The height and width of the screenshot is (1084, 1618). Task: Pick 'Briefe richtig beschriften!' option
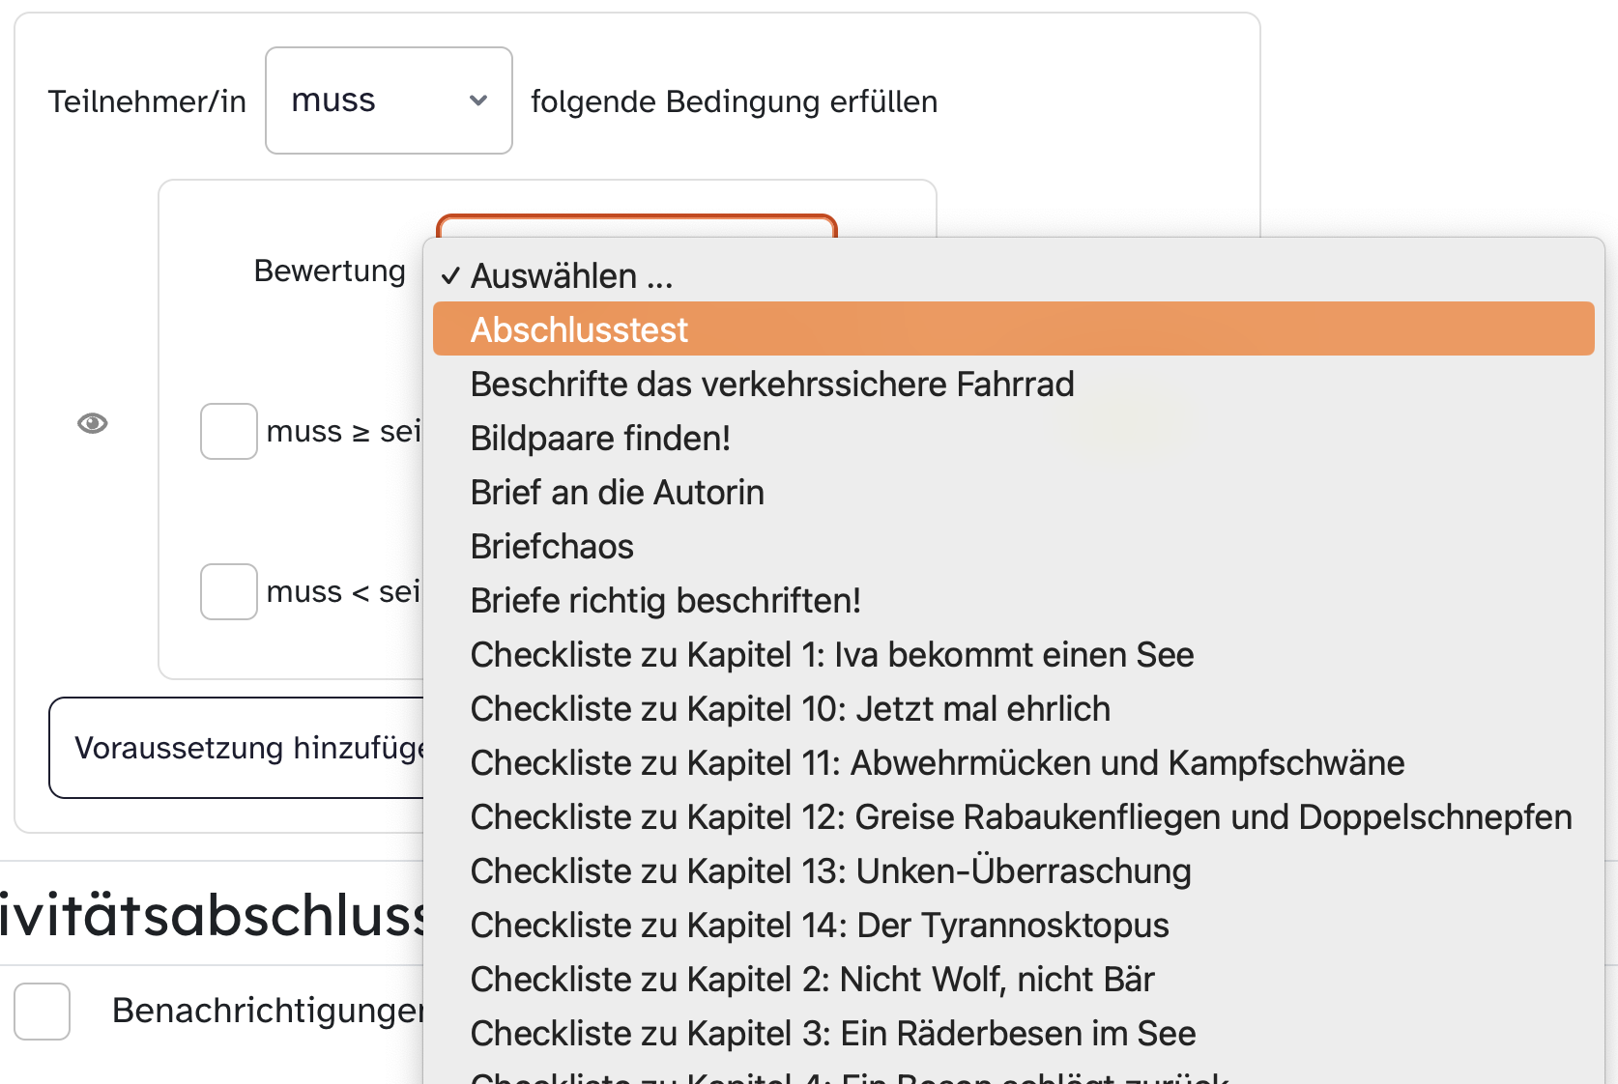[665, 601]
